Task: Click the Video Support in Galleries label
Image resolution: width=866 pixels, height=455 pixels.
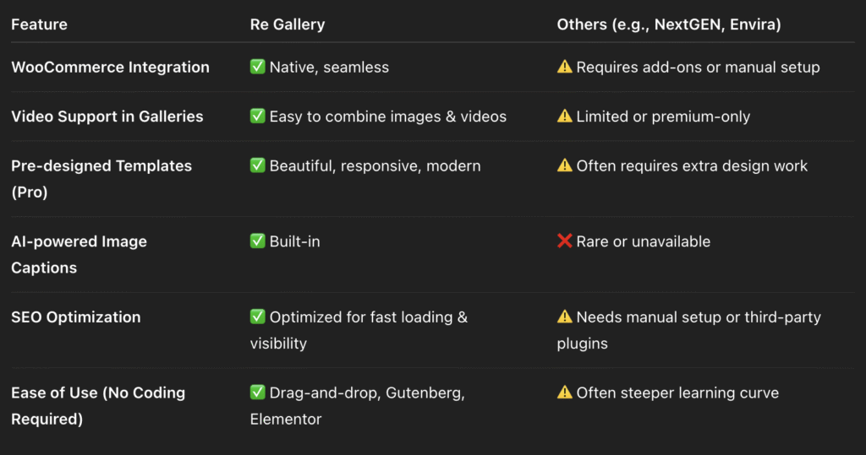Action: [x=107, y=116]
